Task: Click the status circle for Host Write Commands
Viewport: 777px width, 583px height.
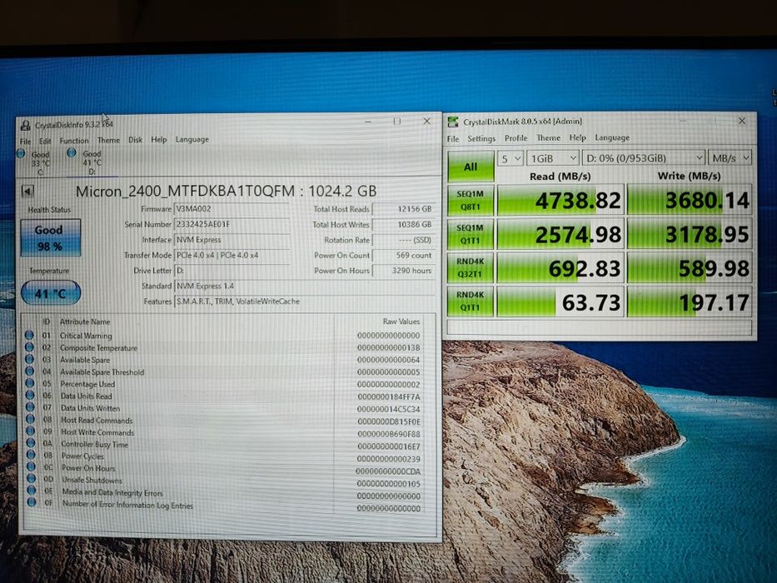Action: 31,431
